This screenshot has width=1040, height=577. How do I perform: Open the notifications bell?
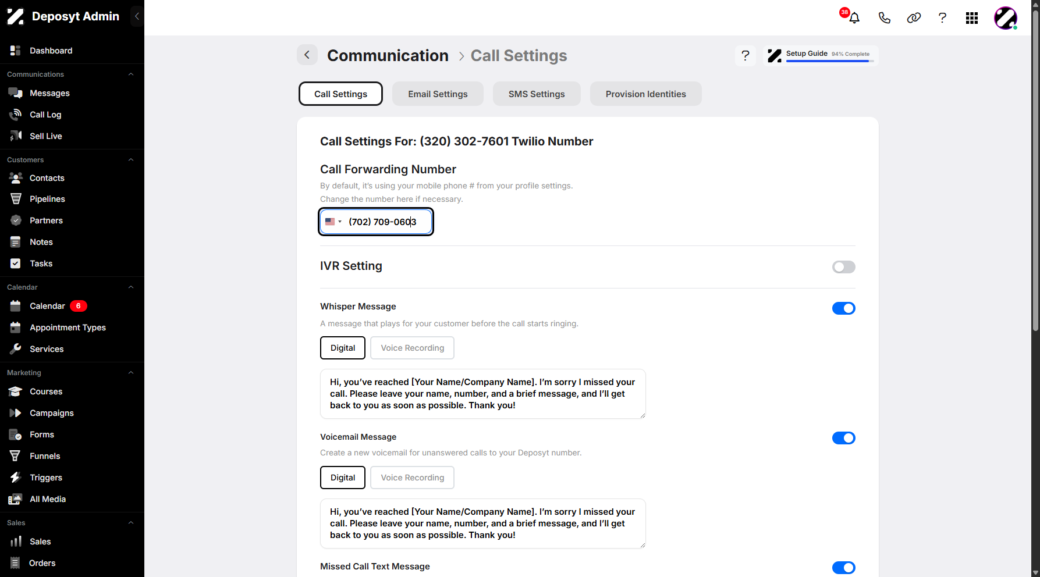(854, 18)
